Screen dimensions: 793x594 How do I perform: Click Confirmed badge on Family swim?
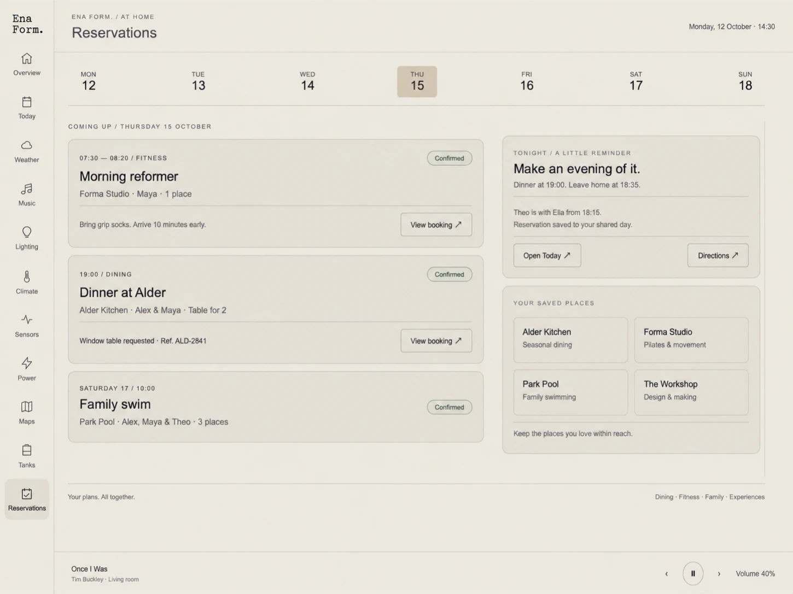click(x=450, y=407)
